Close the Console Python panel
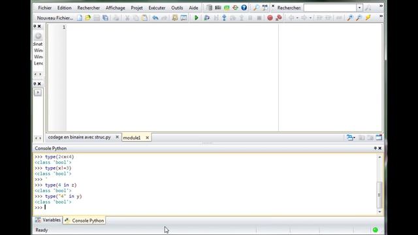This screenshot has height=235, width=418. click(380, 148)
